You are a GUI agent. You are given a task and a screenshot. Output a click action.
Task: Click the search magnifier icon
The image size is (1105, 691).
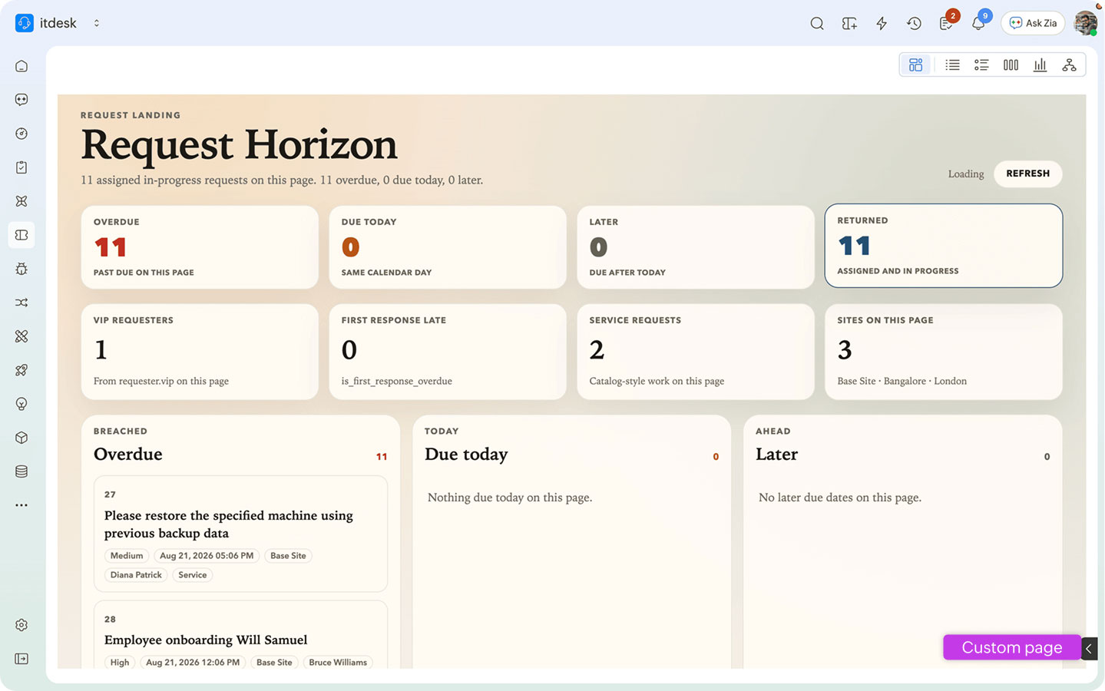coord(817,23)
